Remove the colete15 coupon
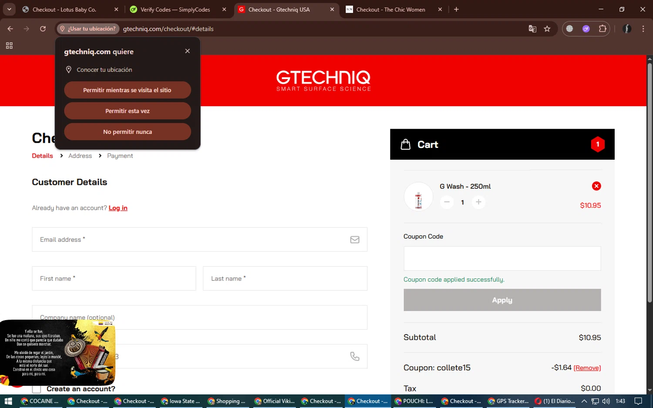Viewport: 653px width, 408px height. [x=587, y=368]
